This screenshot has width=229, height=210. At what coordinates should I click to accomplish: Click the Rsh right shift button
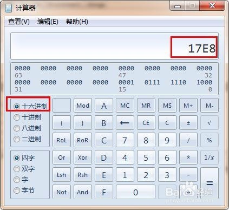[x=83, y=175]
